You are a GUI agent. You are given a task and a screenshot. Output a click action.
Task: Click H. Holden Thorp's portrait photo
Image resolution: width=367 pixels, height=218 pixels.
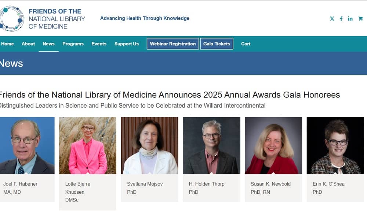click(211, 145)
